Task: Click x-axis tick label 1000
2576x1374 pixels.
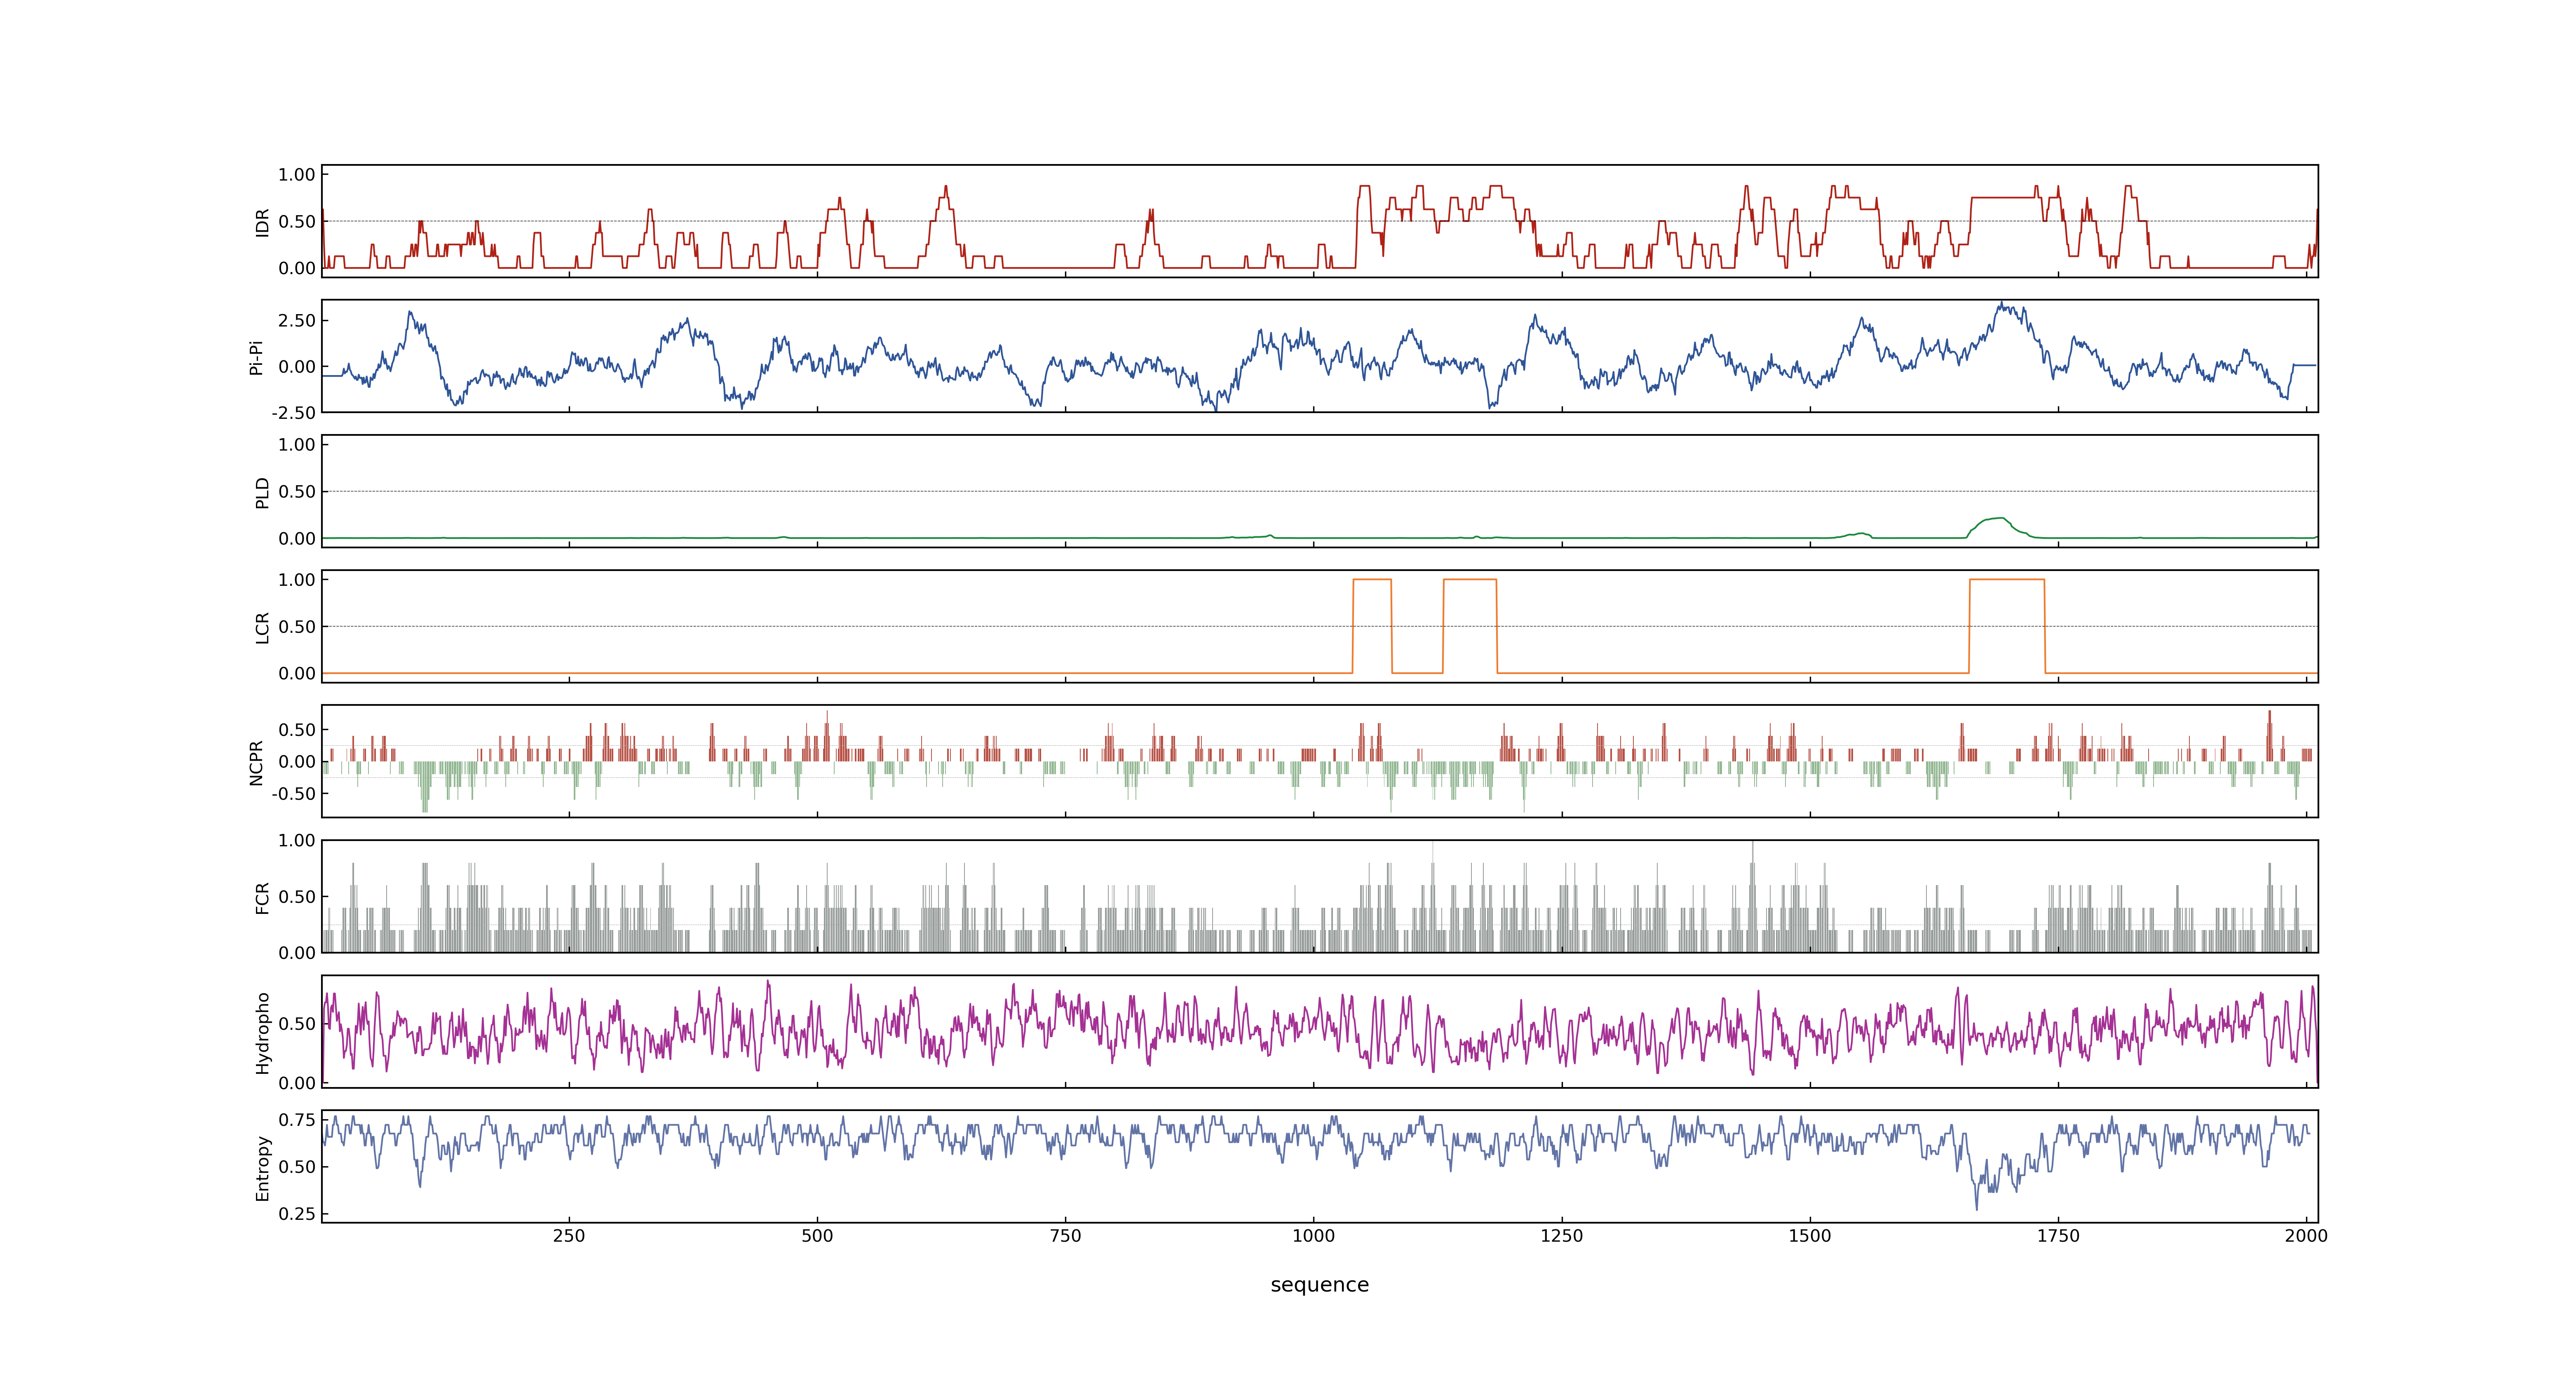Action: [x=1313, y=1236]
